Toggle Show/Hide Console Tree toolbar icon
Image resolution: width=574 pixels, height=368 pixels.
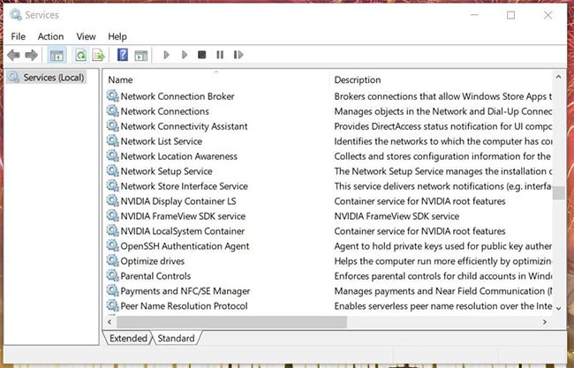tap(57, 56)
